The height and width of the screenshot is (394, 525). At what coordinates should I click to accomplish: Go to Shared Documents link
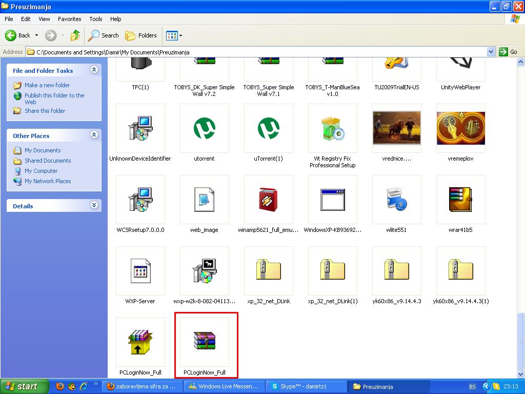pyautogui.click(x=48, y=161)
